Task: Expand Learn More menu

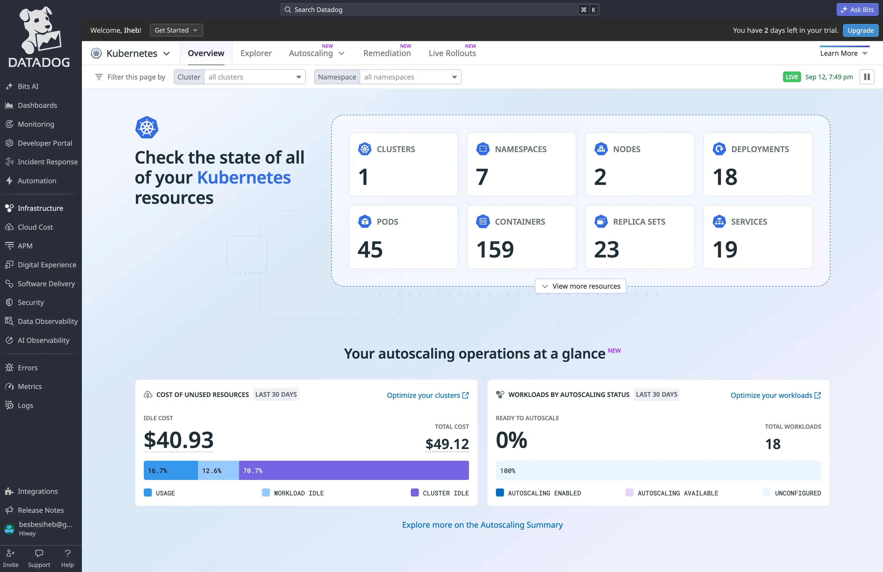Action: click(x=844, y=53)
